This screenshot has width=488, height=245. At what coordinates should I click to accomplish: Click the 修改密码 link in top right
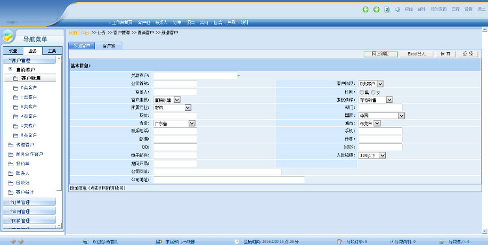[x=439, y=9]
